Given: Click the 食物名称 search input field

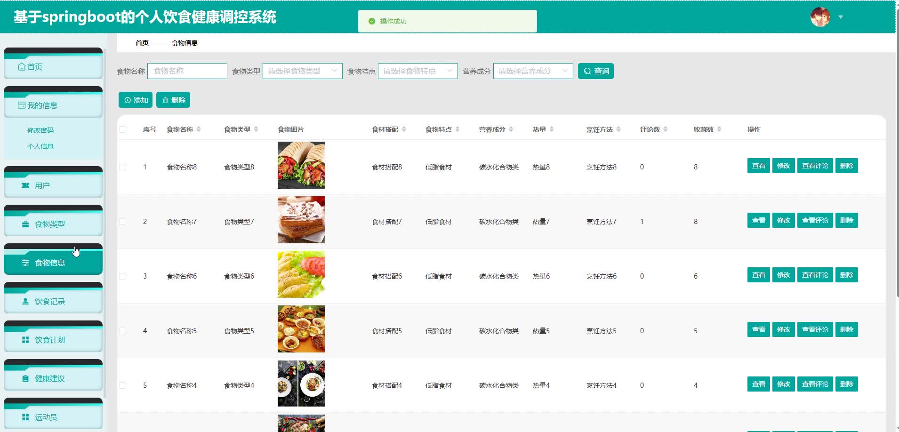Looking at the screenshot, I should tap(187, 71).
